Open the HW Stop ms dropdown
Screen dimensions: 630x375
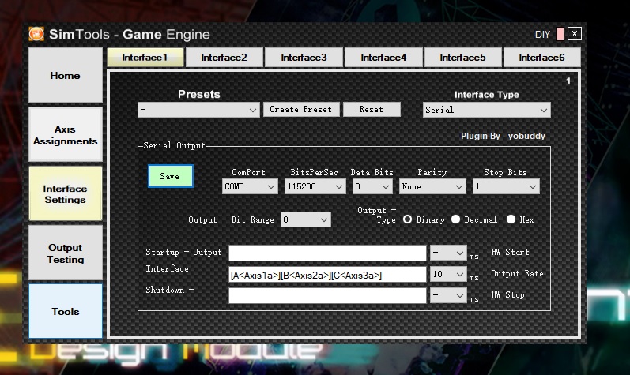click(448, 295)
